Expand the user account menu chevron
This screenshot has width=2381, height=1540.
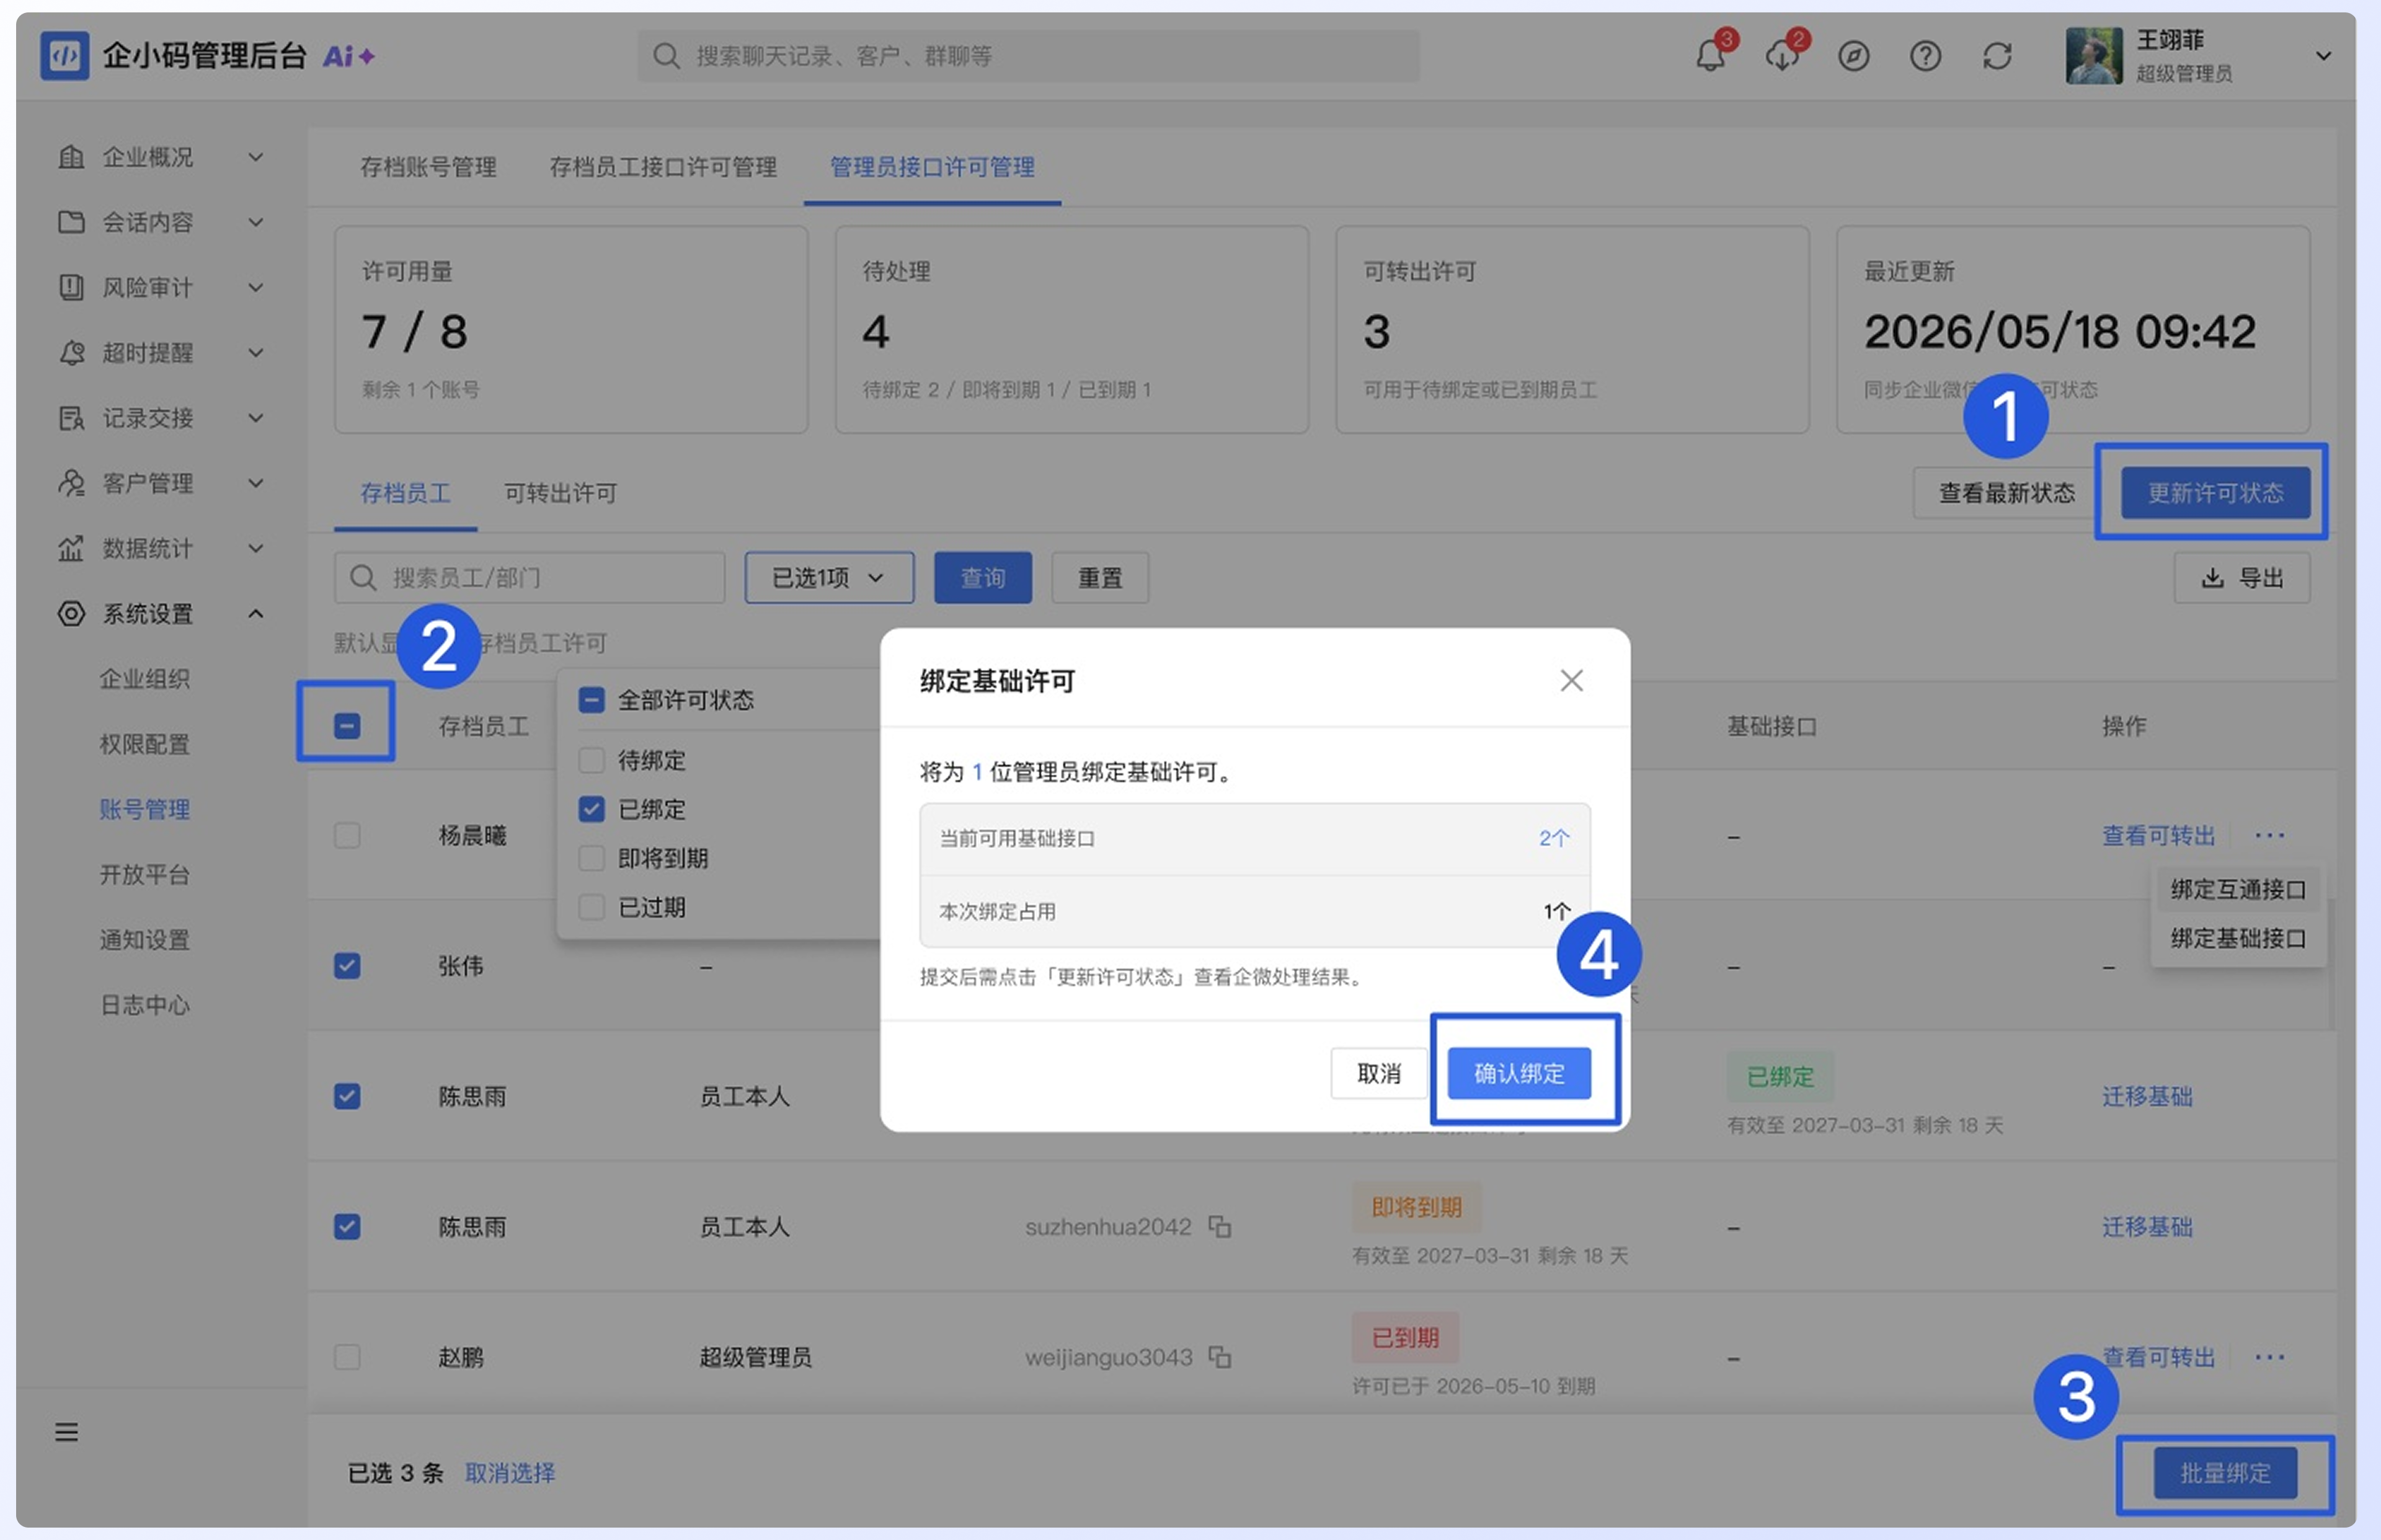click(2323, 56)
